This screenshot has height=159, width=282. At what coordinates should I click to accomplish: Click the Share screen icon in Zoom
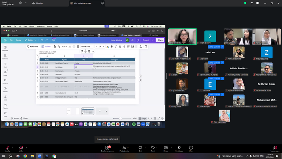click(x=166, y=149)
